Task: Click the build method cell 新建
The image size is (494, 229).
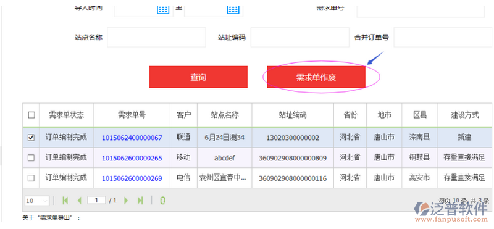Action: tap(464, 137)
